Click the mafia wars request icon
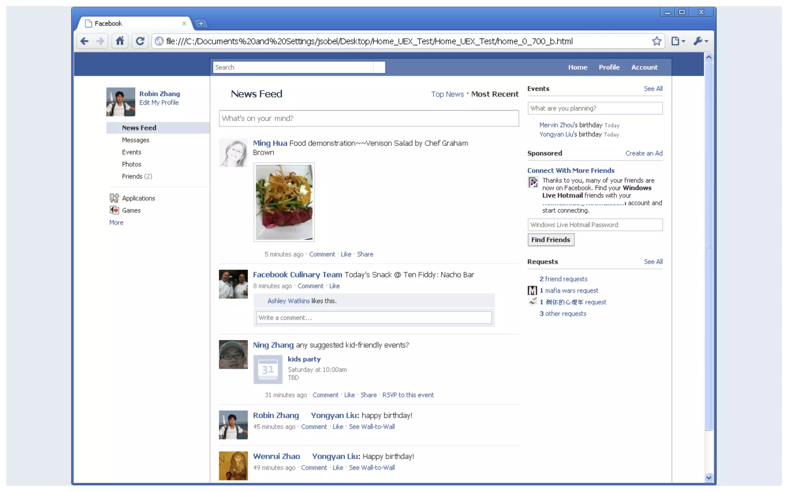This screenshot has height=492, width=788. point(532,291)
